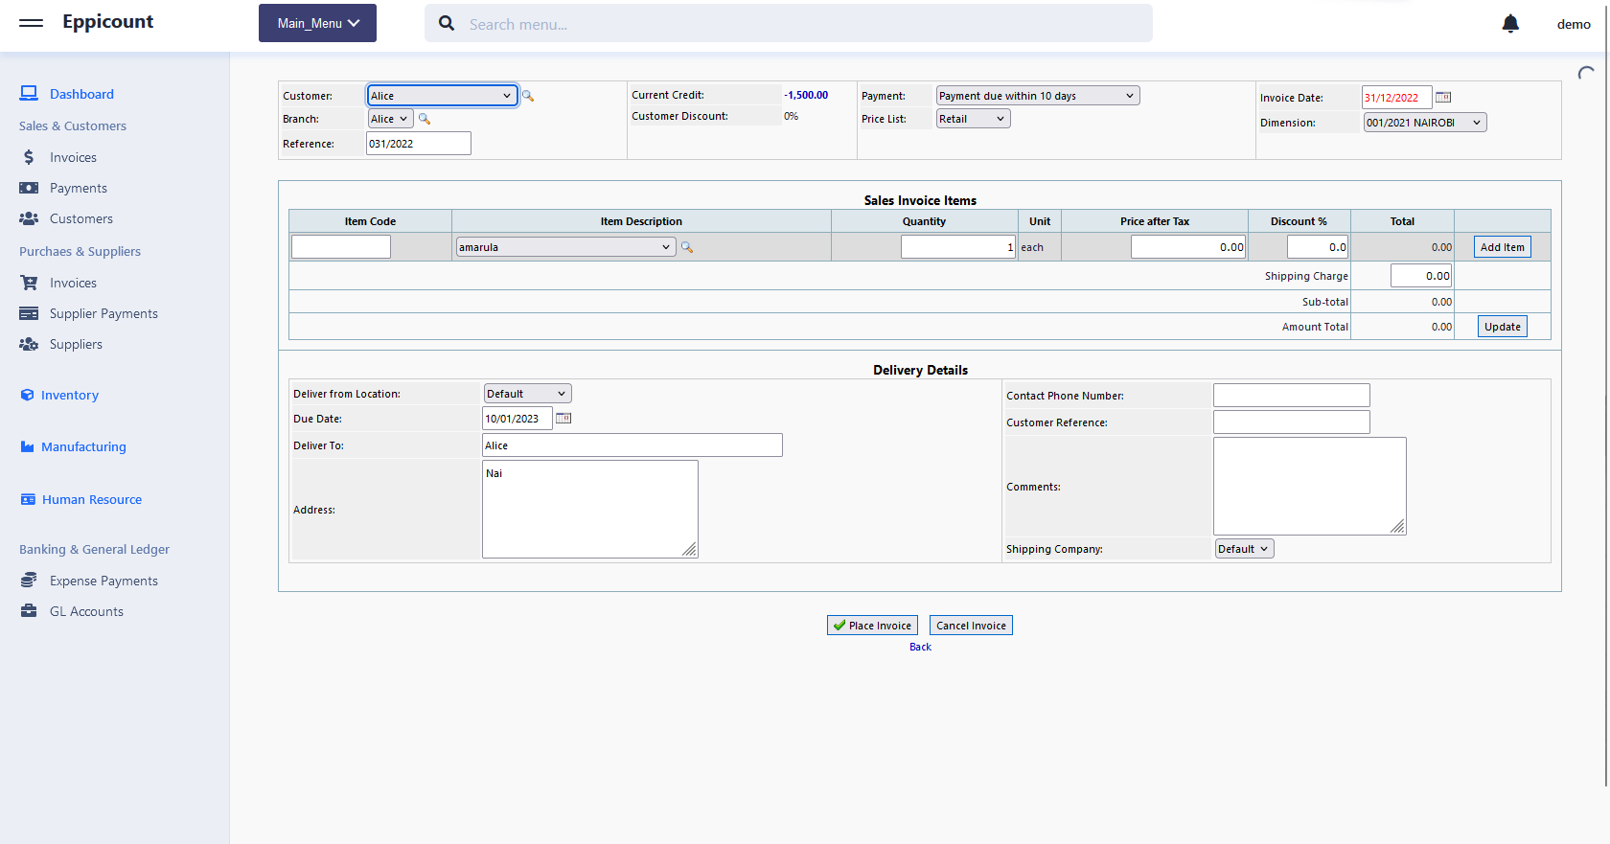Open the demo user menu
The height and width of the screenshot is (844, 1610).
(x=1573, y=24)
